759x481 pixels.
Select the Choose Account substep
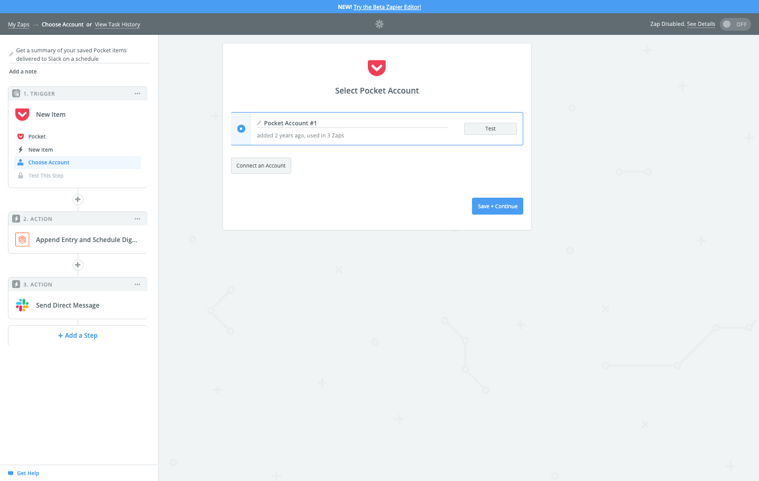click(x=78, y=162)
